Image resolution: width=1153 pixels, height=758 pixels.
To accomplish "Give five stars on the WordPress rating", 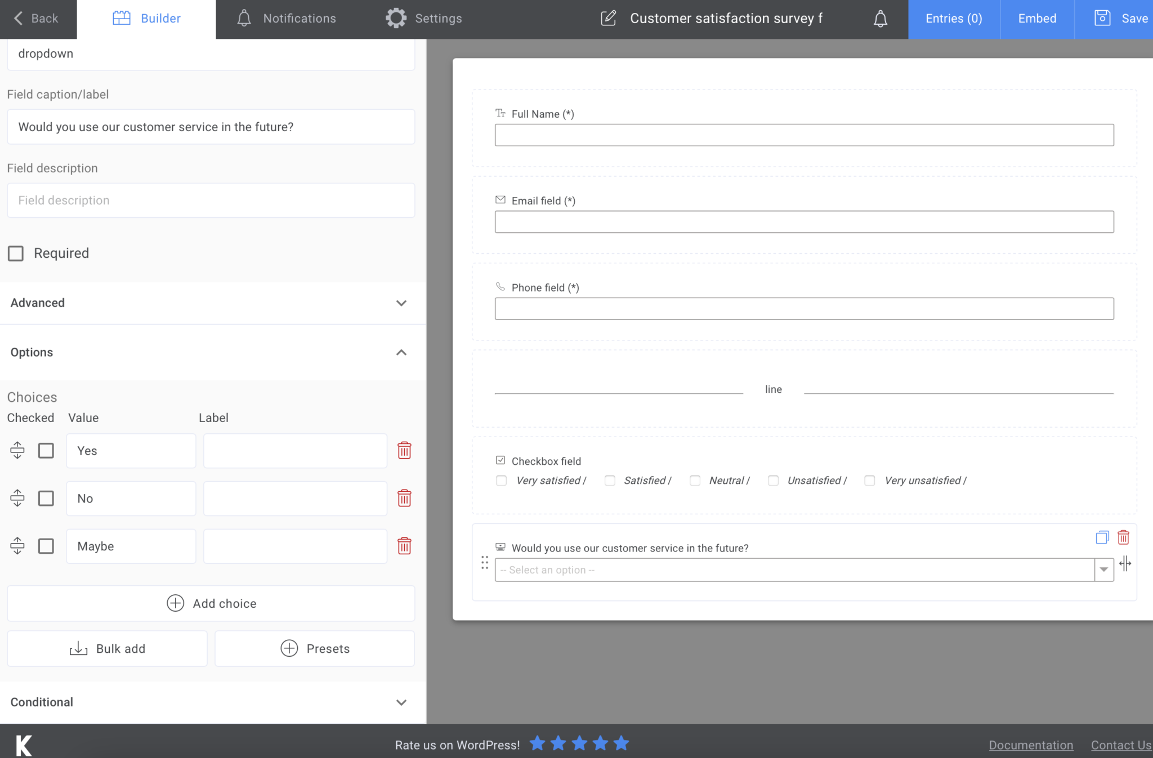I will pos(621,743).
